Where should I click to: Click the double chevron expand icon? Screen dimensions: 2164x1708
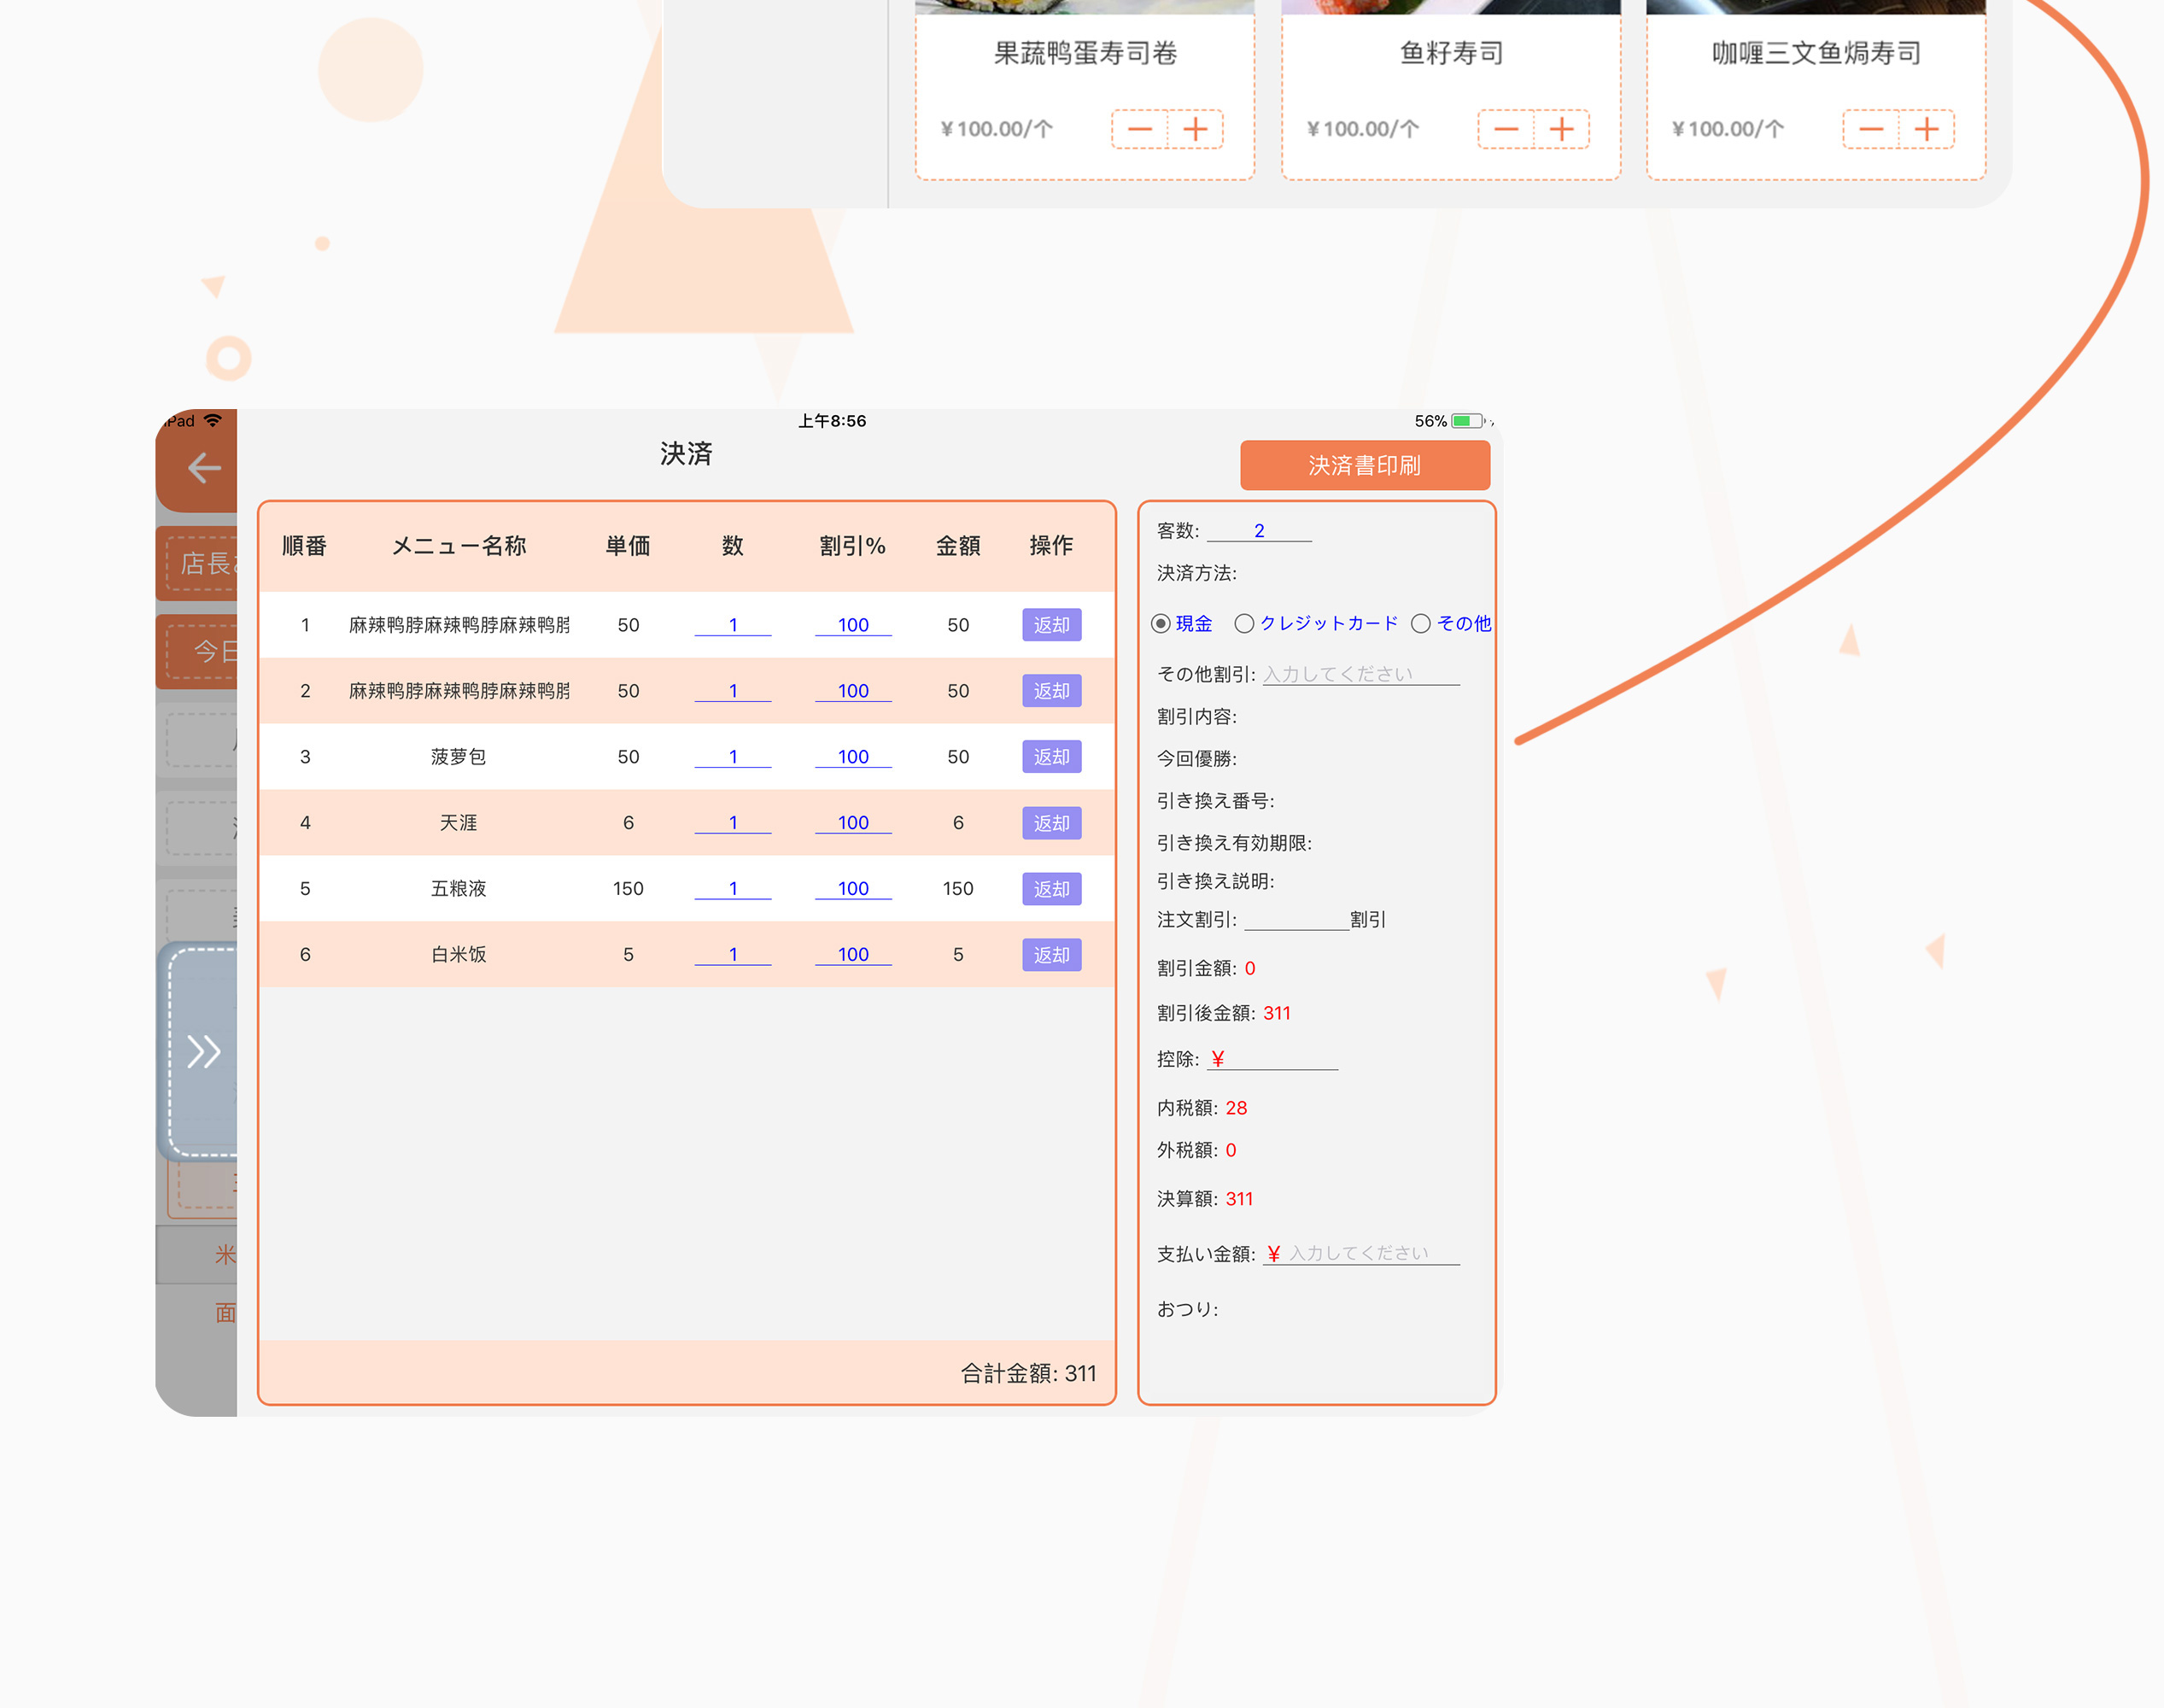[x=204, y=1051]
